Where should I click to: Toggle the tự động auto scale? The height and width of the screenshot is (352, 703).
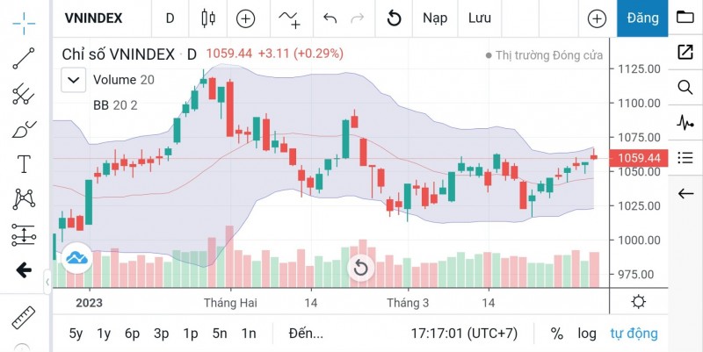633,334
